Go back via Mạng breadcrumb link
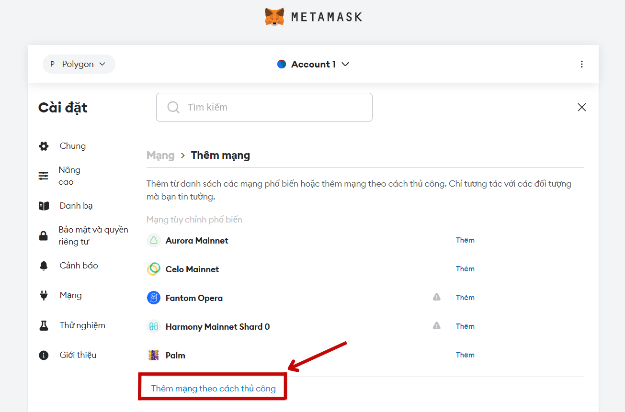This screenshot has width=625, height=412. 160,156
